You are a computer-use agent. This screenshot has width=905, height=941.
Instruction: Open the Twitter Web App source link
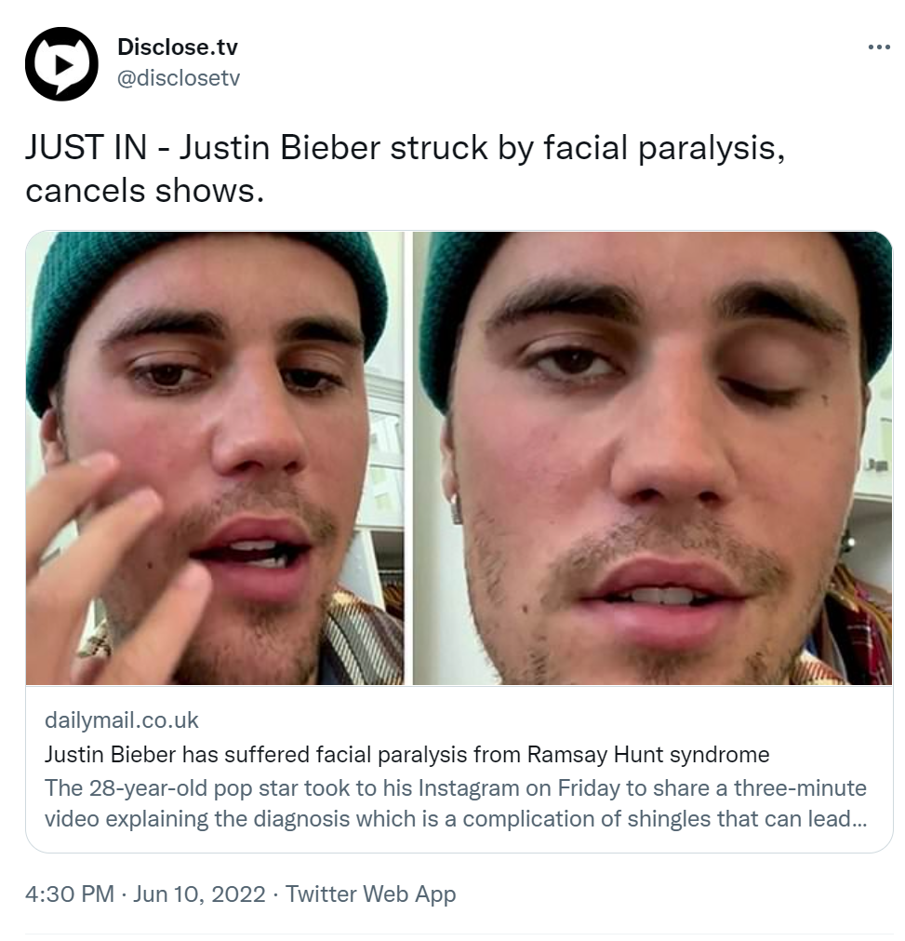(x=370, y=894)
